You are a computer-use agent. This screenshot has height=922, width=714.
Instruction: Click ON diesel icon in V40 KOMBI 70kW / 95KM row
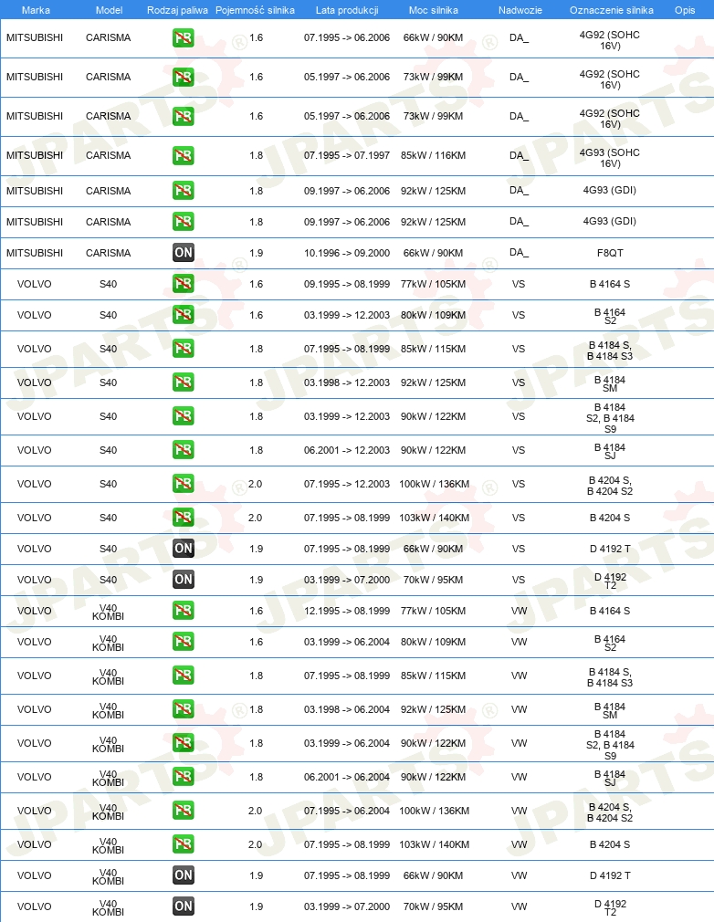[x=184, y=906]
